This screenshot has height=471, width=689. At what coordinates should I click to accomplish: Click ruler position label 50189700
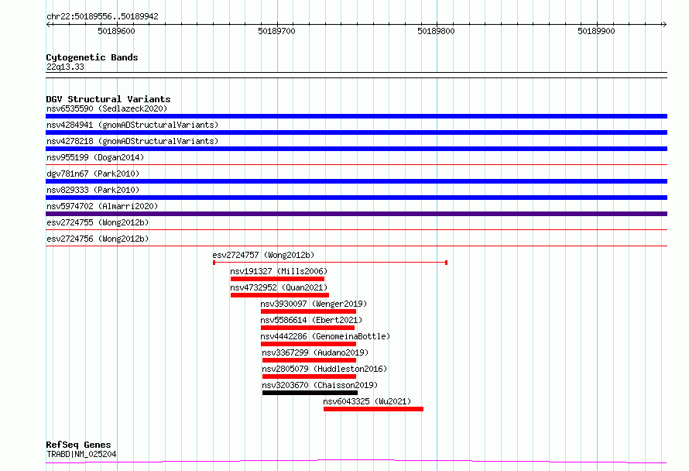click(277, 31)
